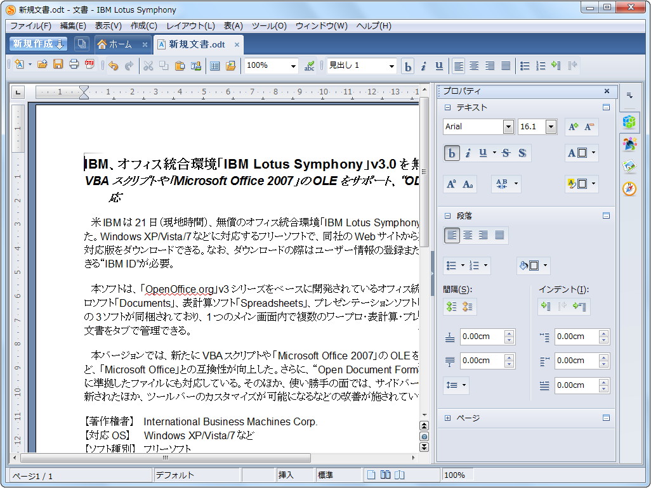Open the 編集(E) menu
Viewport: 651px width, 488px height.
(x=73, y=26)
